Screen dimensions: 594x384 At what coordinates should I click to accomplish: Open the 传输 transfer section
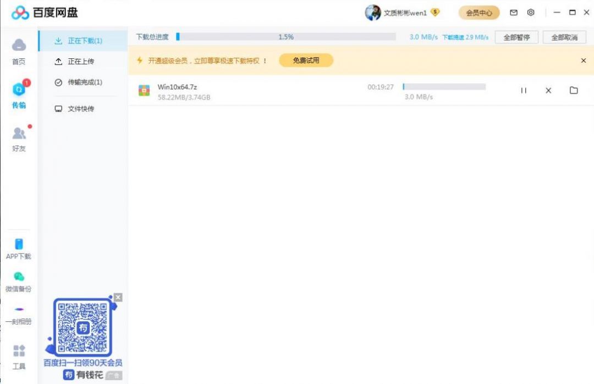tap(19, 95)
